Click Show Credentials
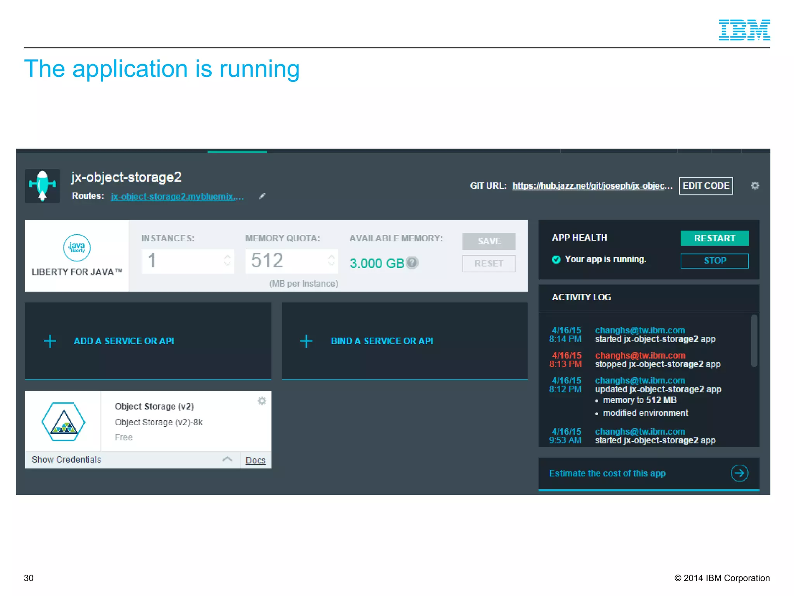Viewport: 794px width, 596px height. [x=66, y=460]
